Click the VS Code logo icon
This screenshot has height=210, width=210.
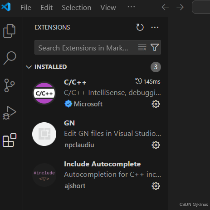pyautogui.click(x=6, y=7)
